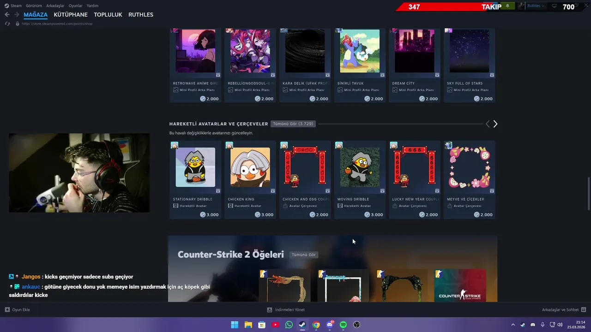Open OBS Studio from the taskbar
This screenshot has height=332, width=591.
click(356, 325)
